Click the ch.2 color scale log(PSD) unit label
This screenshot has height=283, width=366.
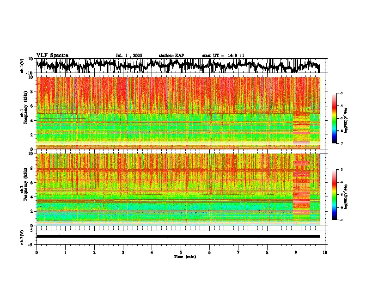click(346, 197)
